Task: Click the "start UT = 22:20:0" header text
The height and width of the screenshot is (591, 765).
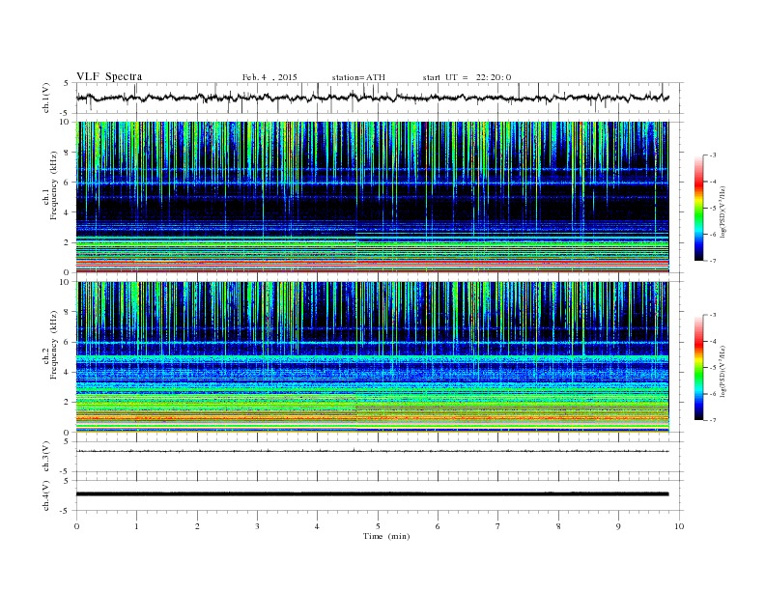Action: [467, 77]
